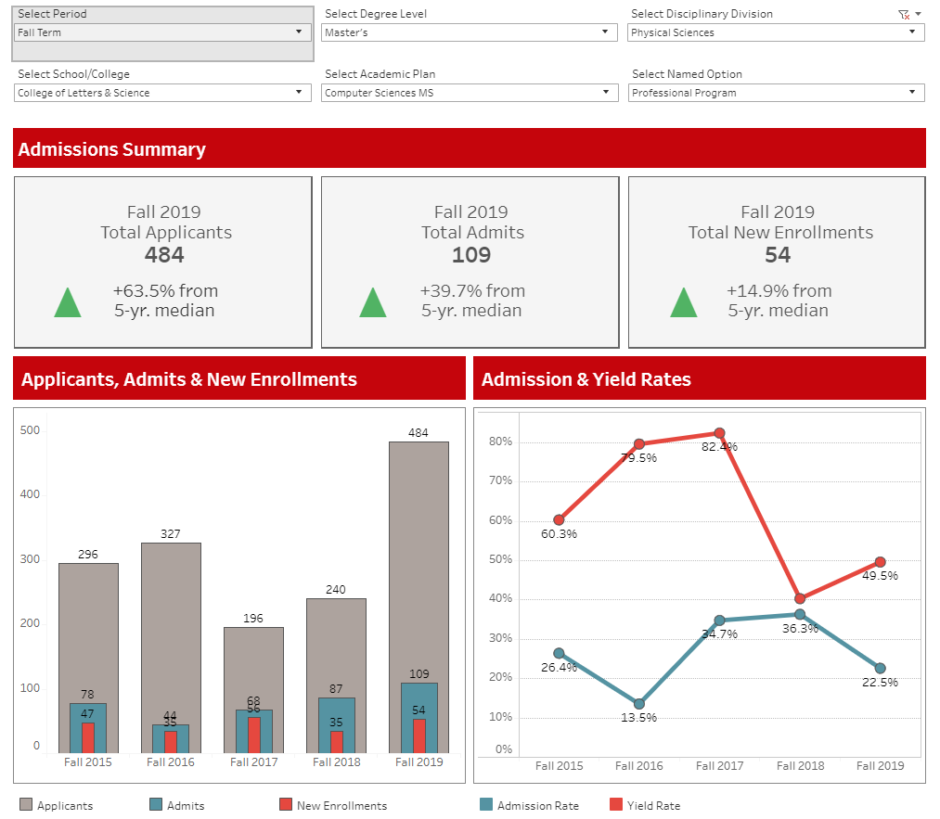The height and width of the screenshot is (819, 940).
Task: Click green up triangle in Total New Enrollments card
Action: [x=684, y=303]
